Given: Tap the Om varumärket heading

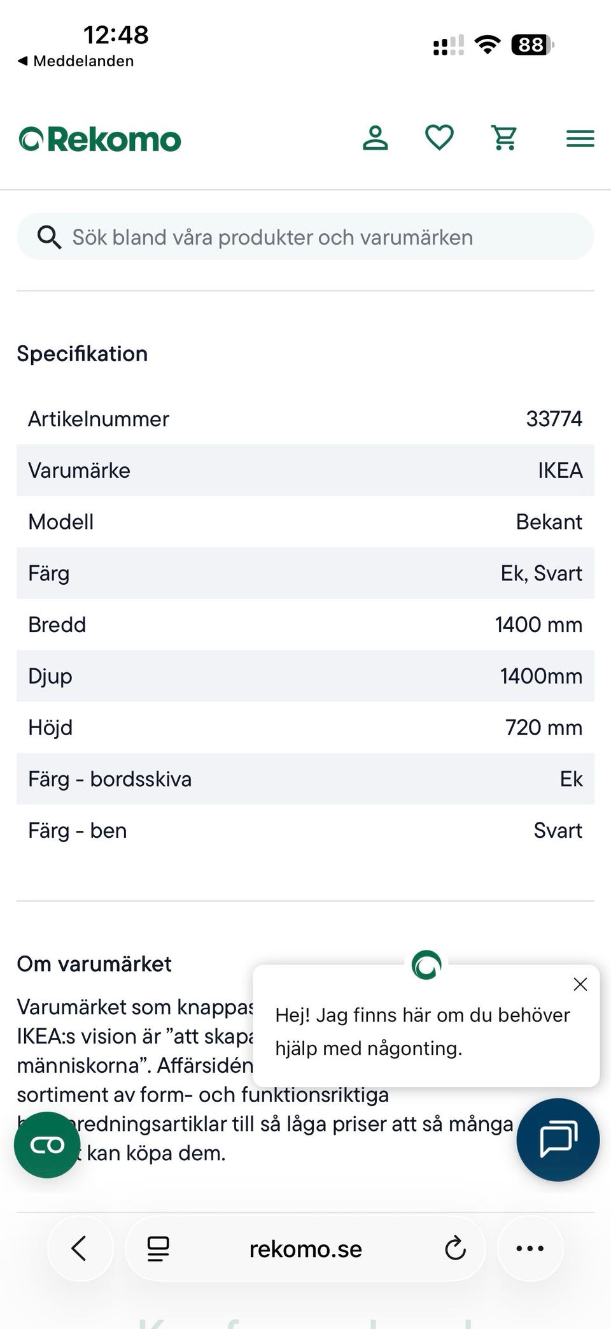Looking at the screenshot, I should click(x=94, y=964).
